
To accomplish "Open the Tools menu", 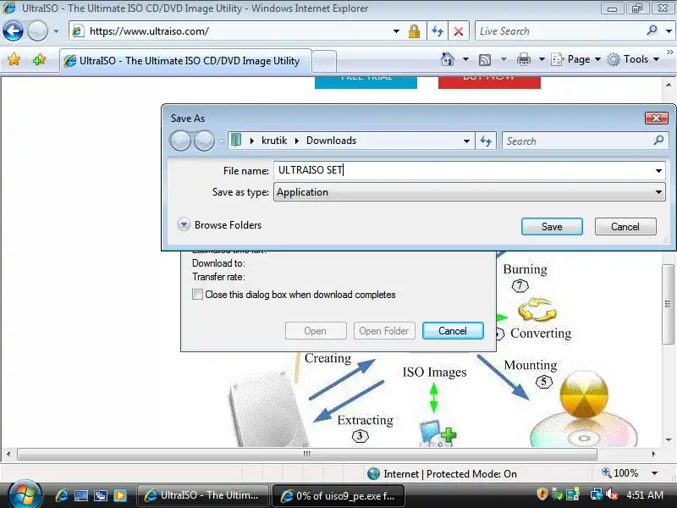I will tap(633, 59).
